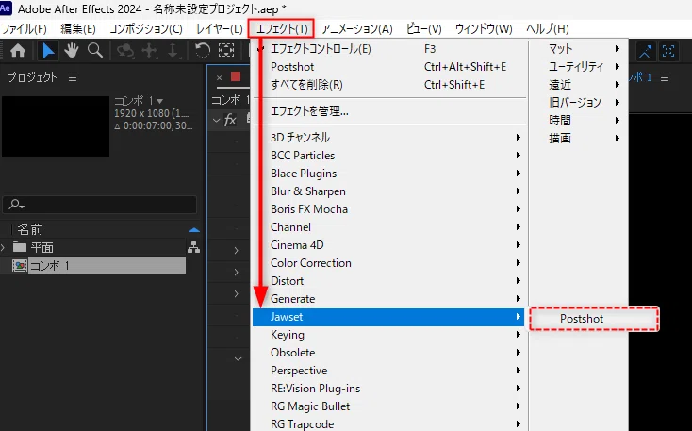This screenshot has height=431, width=692.
Task: Open the project search filter dropdown
Action: (x=17, y=205)
